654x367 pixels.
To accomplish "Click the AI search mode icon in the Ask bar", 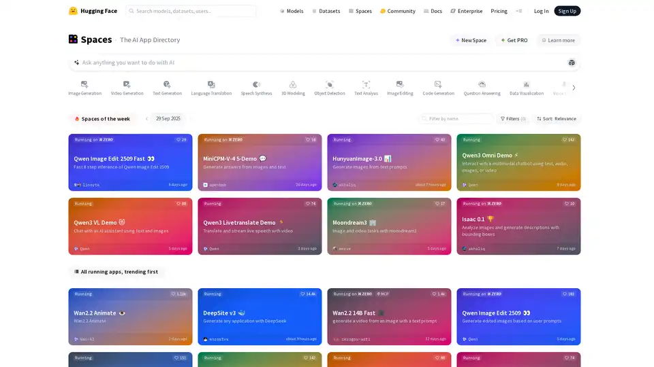I will [572, 63].
